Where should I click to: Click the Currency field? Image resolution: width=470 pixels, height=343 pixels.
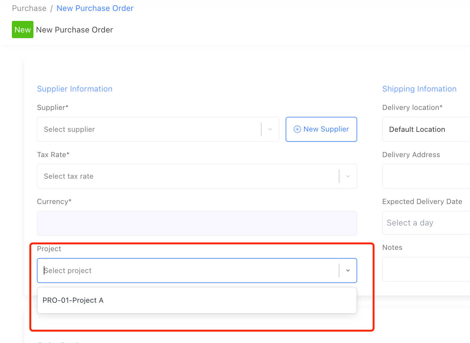[x=197, y=223]
